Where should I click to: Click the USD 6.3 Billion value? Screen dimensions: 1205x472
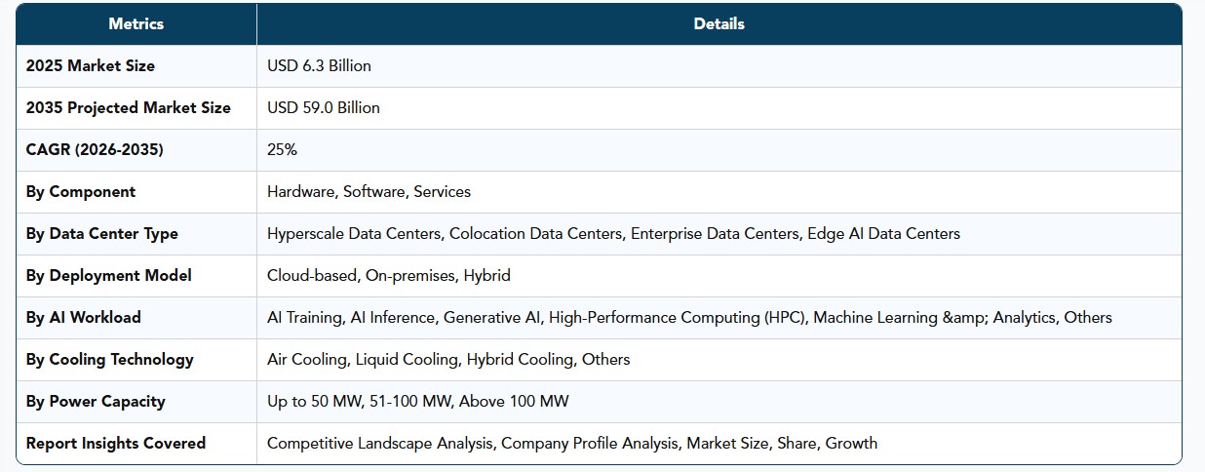319,66
